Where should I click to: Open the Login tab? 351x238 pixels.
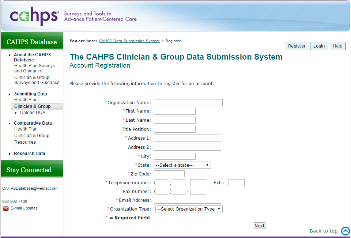click(x=319, y=46)
